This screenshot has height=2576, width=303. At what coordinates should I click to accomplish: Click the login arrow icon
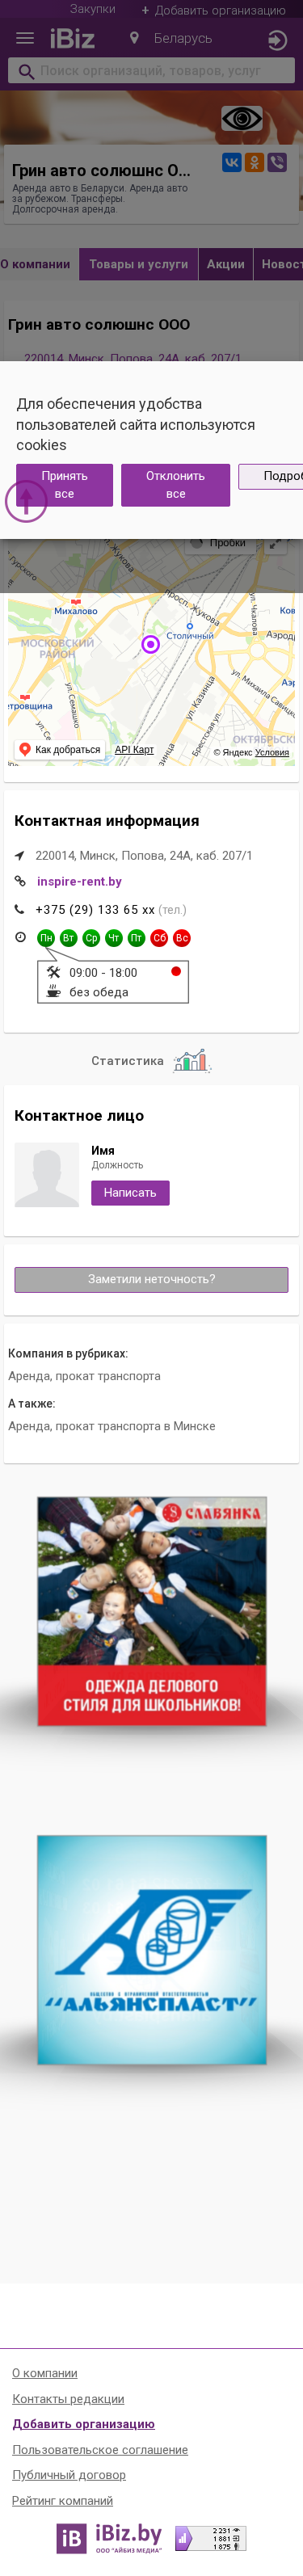277,40
